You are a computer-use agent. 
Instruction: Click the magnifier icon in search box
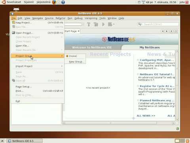point(140,24)
